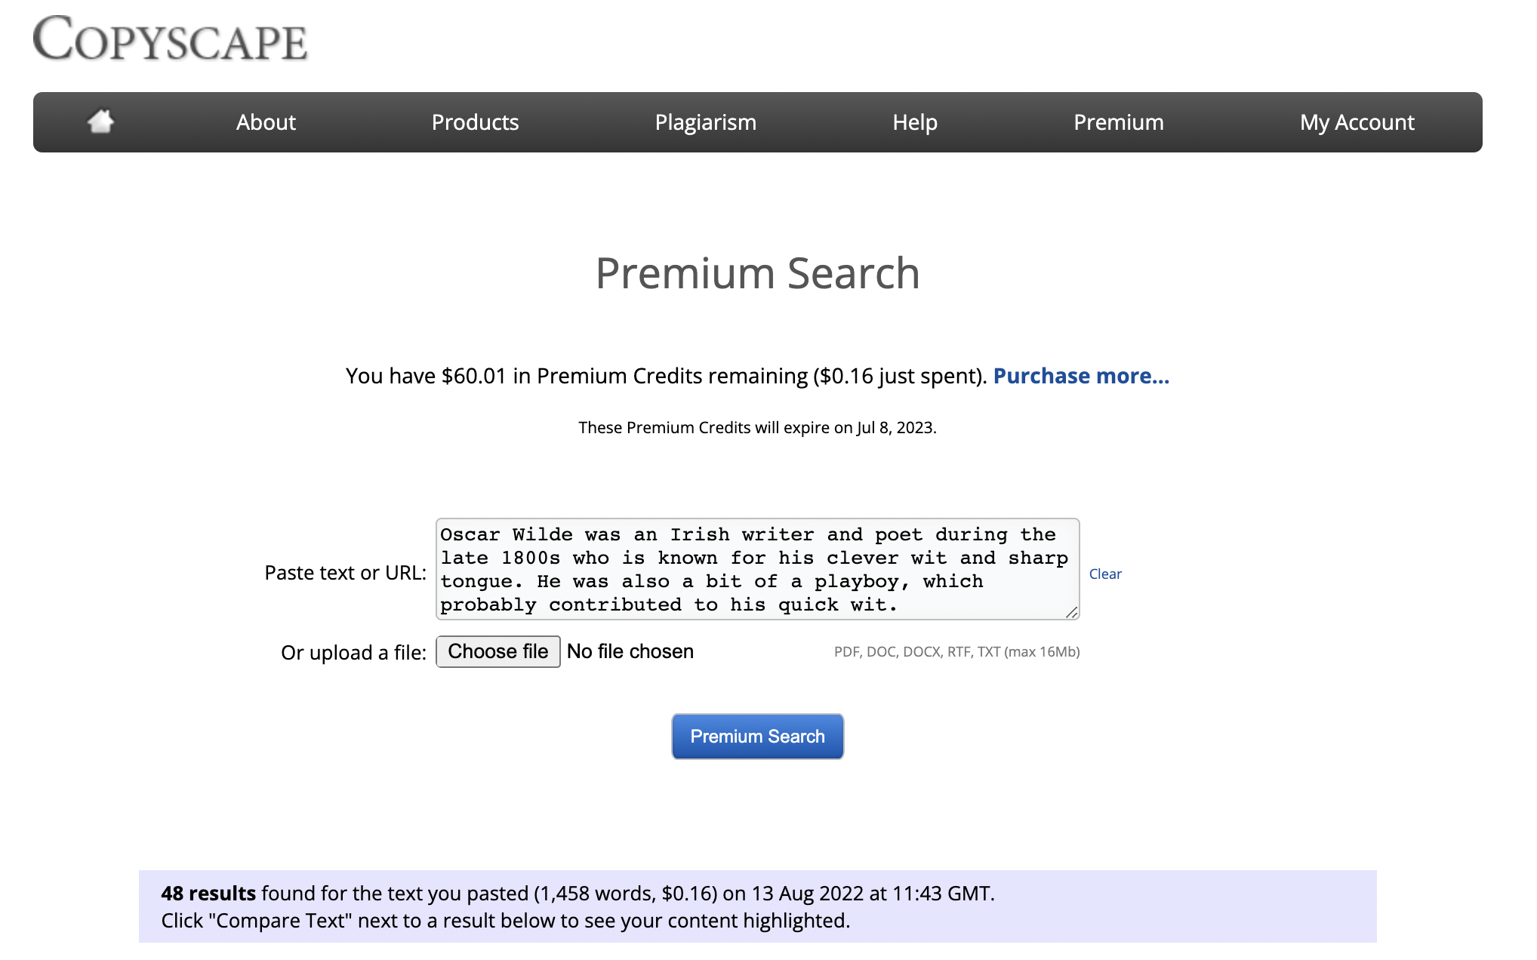Open the Products menu

475,122
